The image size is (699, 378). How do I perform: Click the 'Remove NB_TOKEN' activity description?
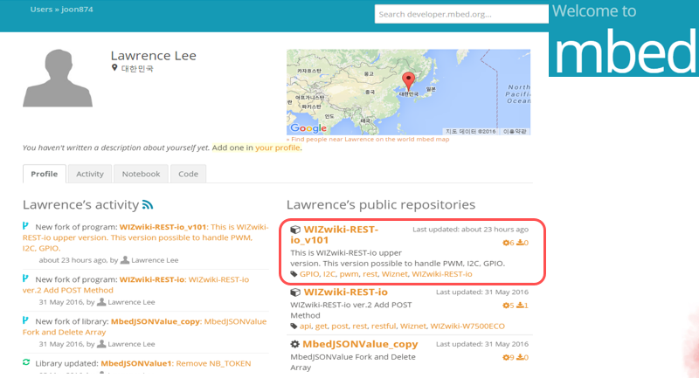213,363
